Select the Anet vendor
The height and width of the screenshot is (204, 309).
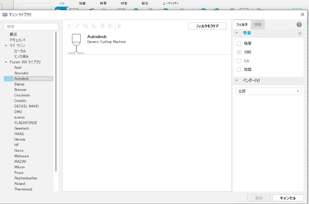click(18, 68)
